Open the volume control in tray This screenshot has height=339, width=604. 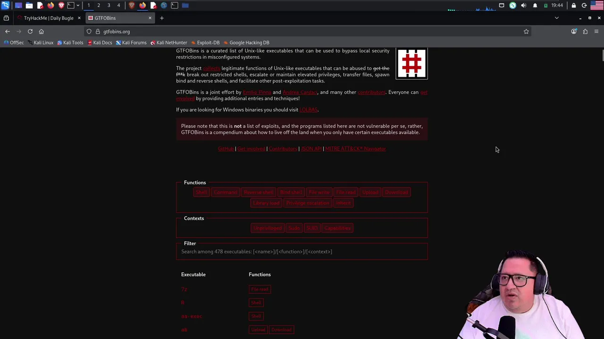[x=524, y=5]
